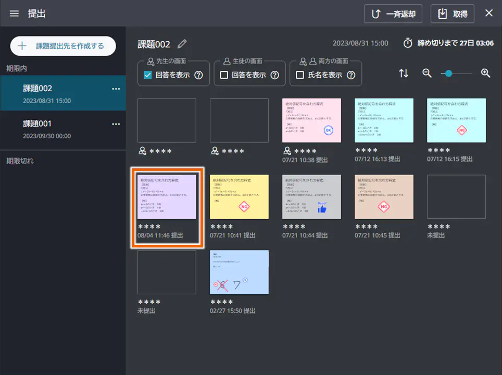Open the hamburger menu icon
This screenshot has height=375, width=502.
coord(14,14)
